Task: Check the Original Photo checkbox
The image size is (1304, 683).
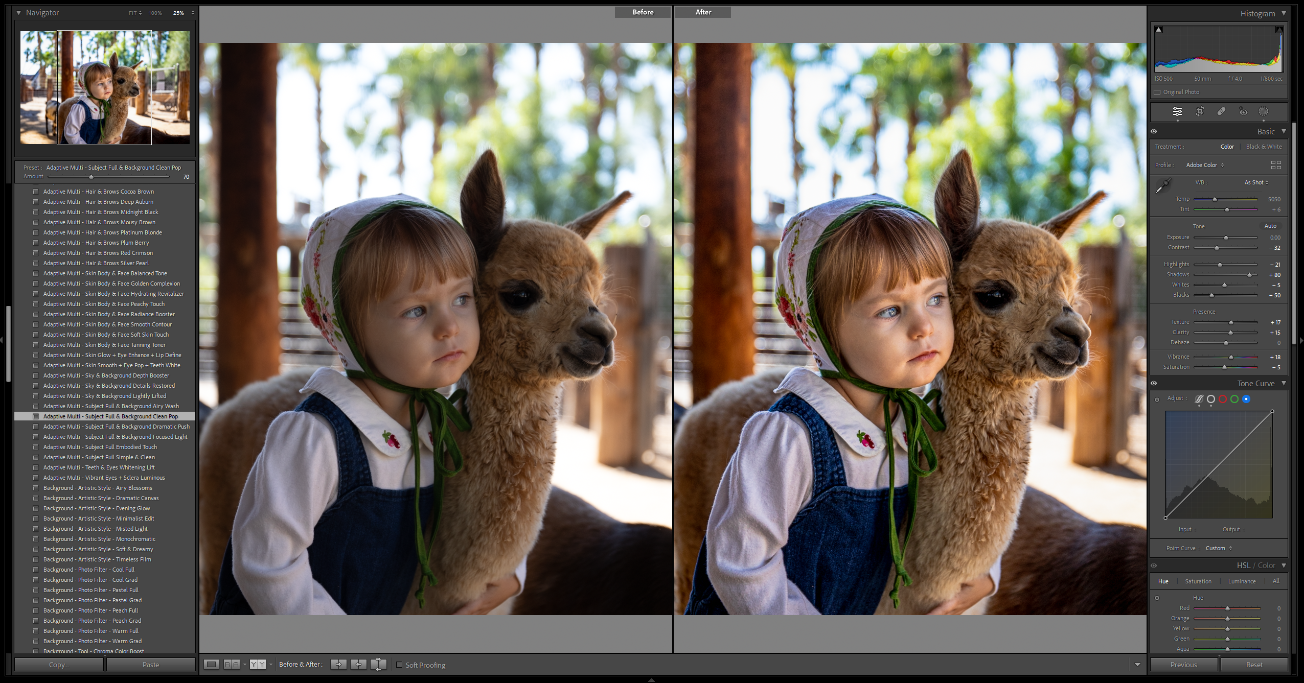Action: point(1157,92)
